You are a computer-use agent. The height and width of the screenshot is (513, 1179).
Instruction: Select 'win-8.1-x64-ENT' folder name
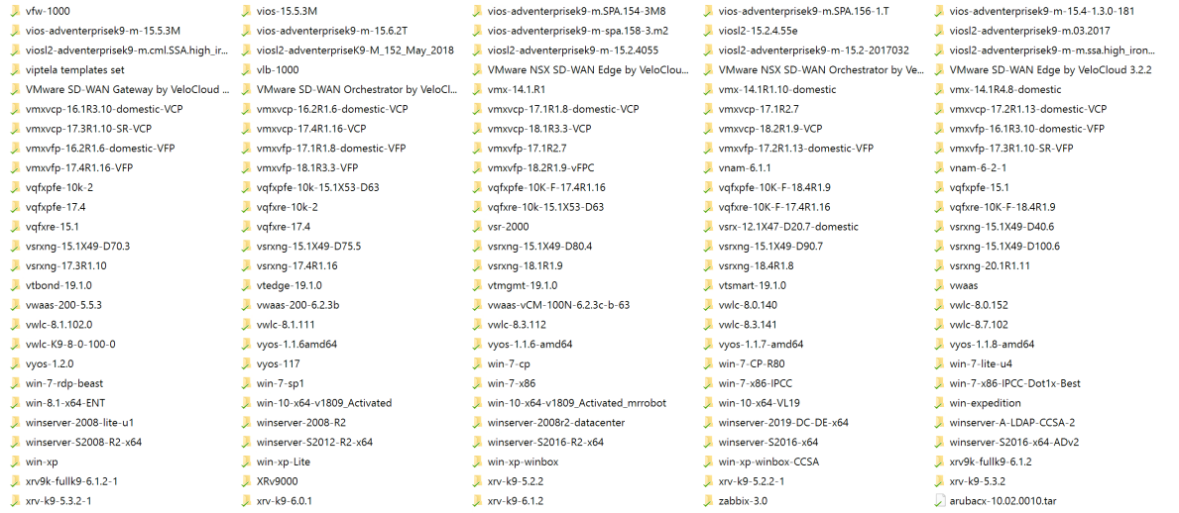click(x=64, y=403)
